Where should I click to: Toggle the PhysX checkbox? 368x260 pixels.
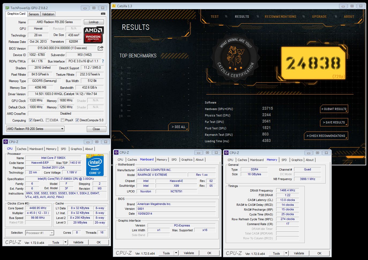62,120
